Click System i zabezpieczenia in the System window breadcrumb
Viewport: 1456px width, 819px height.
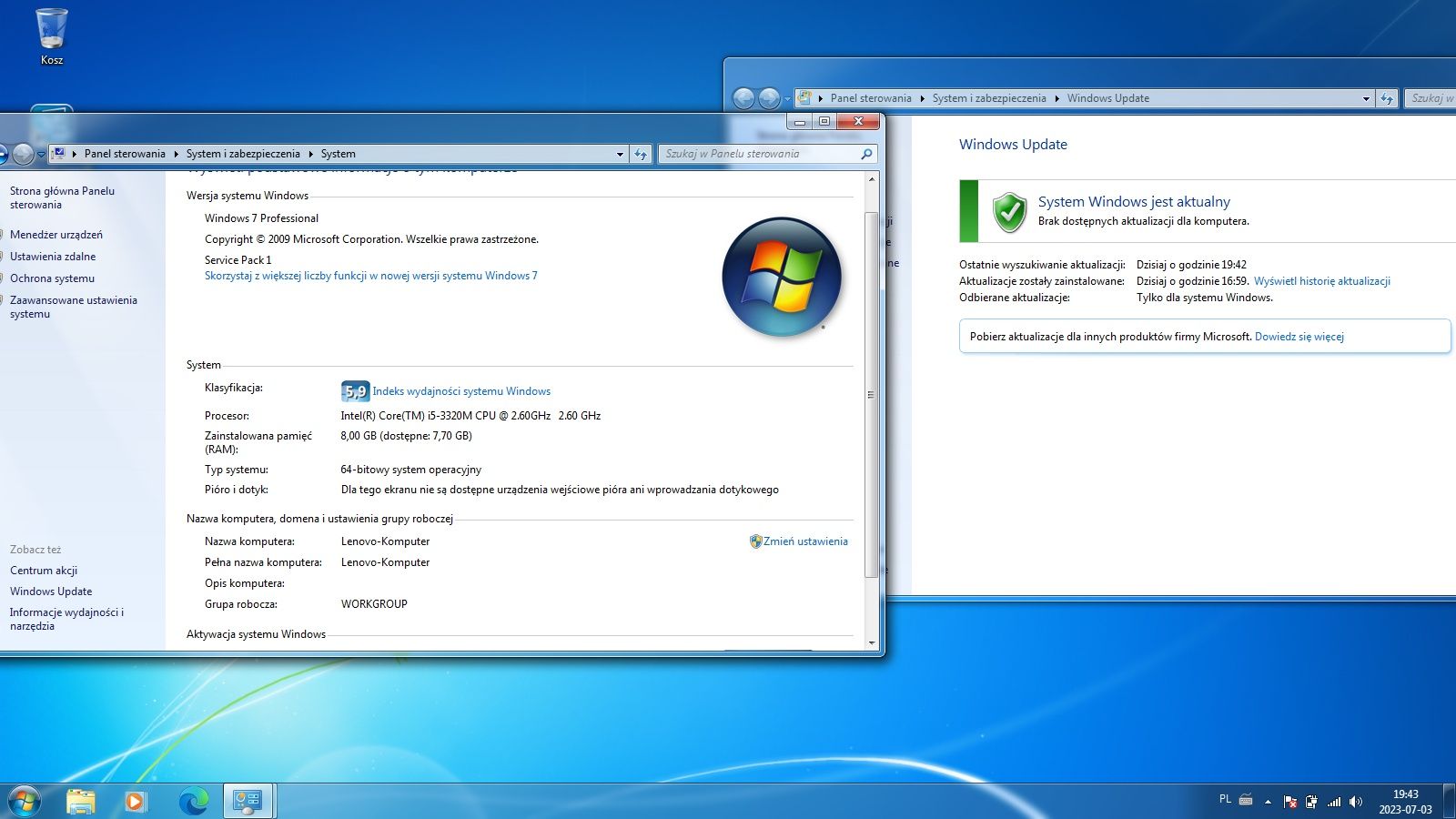coord(243,154)
